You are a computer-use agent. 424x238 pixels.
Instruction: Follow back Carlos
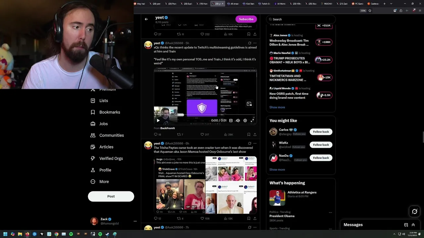pos(321,132)
